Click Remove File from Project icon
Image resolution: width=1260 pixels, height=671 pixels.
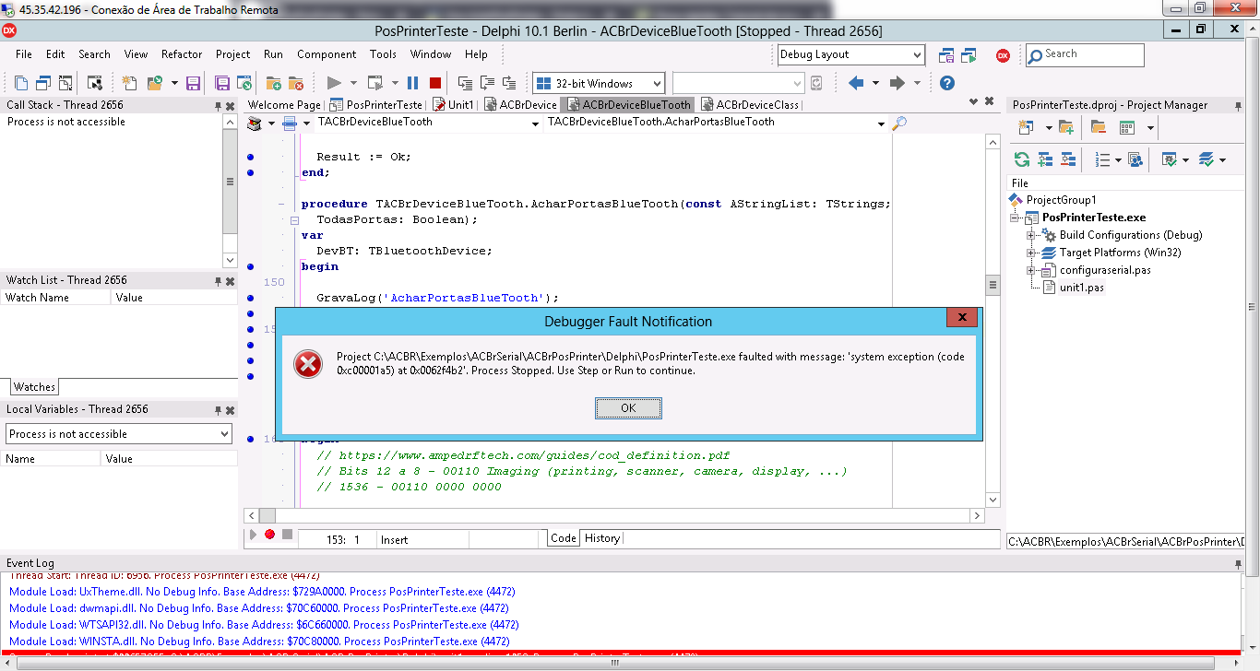pos(296,83)
